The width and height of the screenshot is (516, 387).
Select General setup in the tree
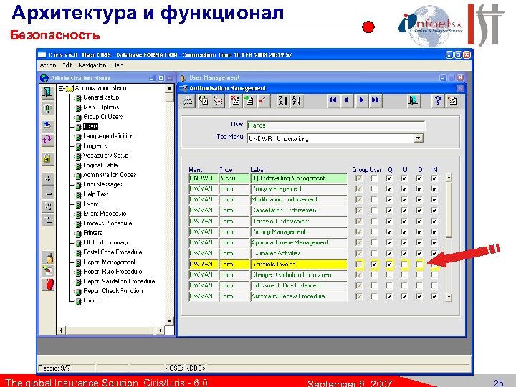[x=101, y=97]
